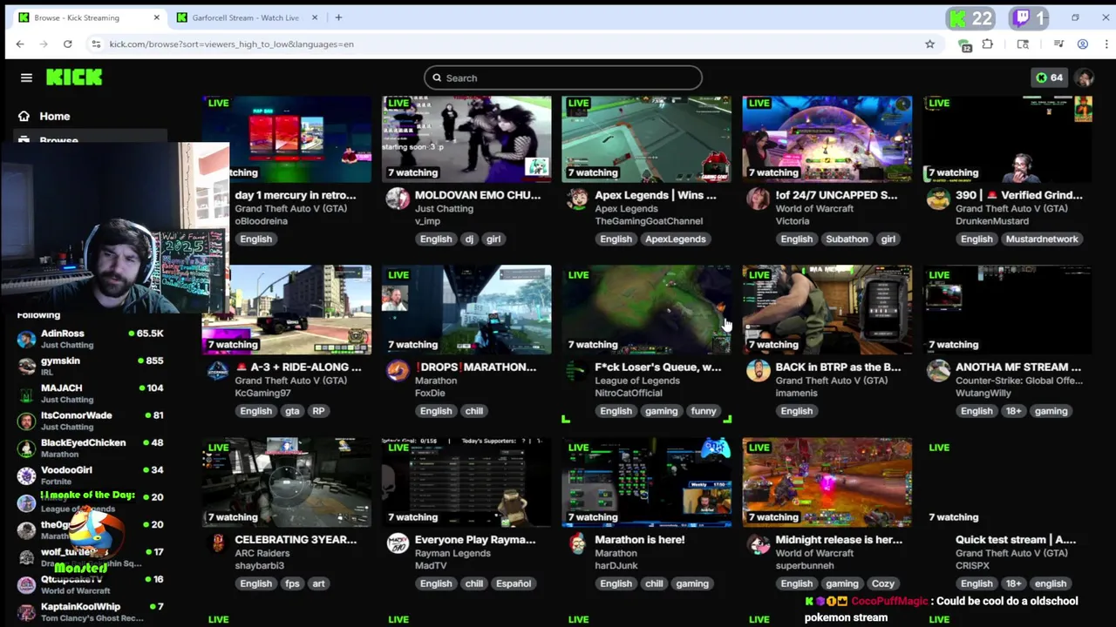Open a new browser tab
1116x627 pixels.
338,17
